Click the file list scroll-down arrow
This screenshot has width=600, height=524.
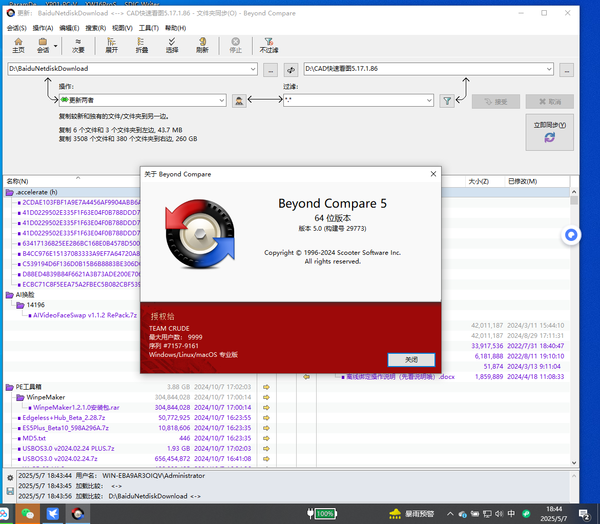point(574,462)
